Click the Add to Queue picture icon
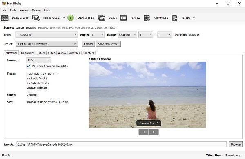 pyautogui.click(x=36, y=18)
